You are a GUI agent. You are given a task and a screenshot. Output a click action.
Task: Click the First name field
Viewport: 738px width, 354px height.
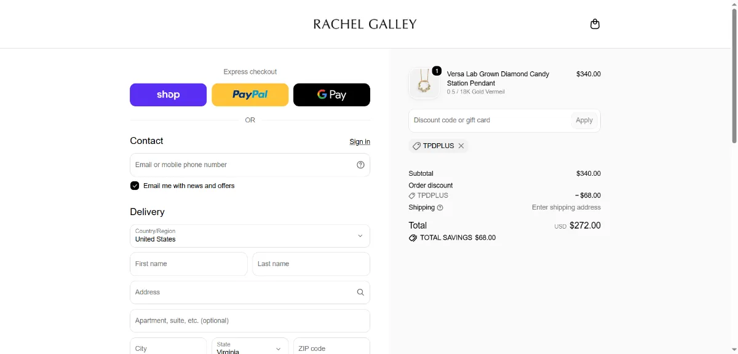[189, 264]
